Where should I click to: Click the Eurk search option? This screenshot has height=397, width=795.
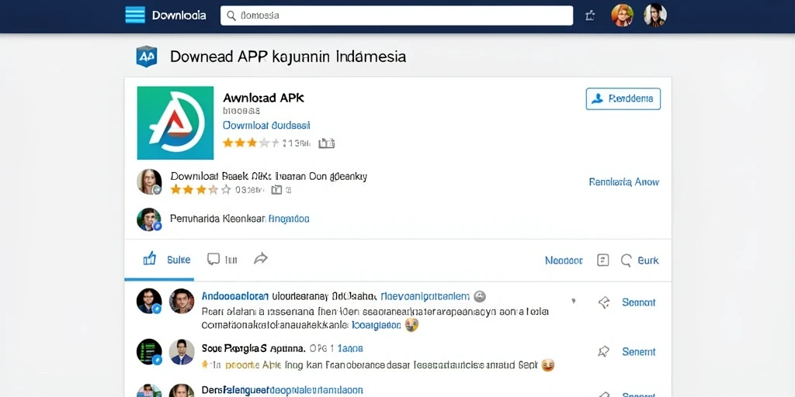point(640,261)
